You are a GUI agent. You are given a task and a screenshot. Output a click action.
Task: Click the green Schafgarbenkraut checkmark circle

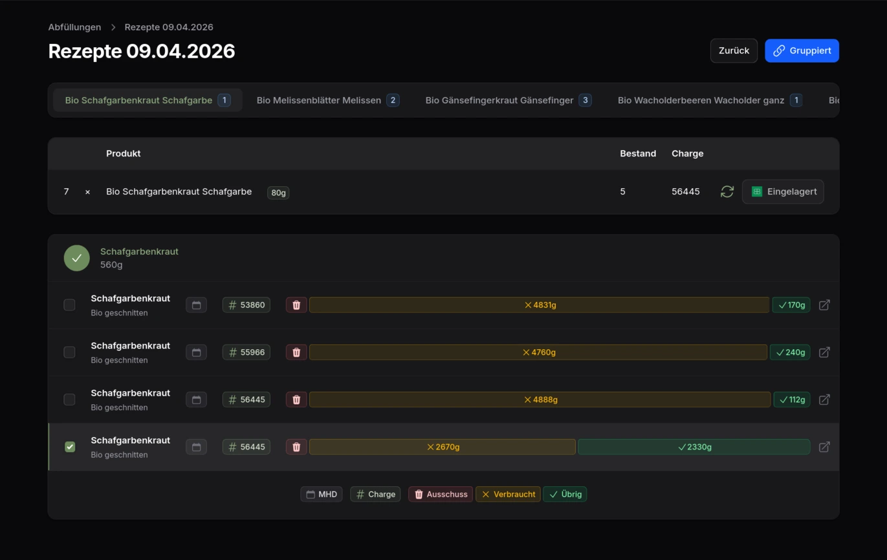pos(76,258)
